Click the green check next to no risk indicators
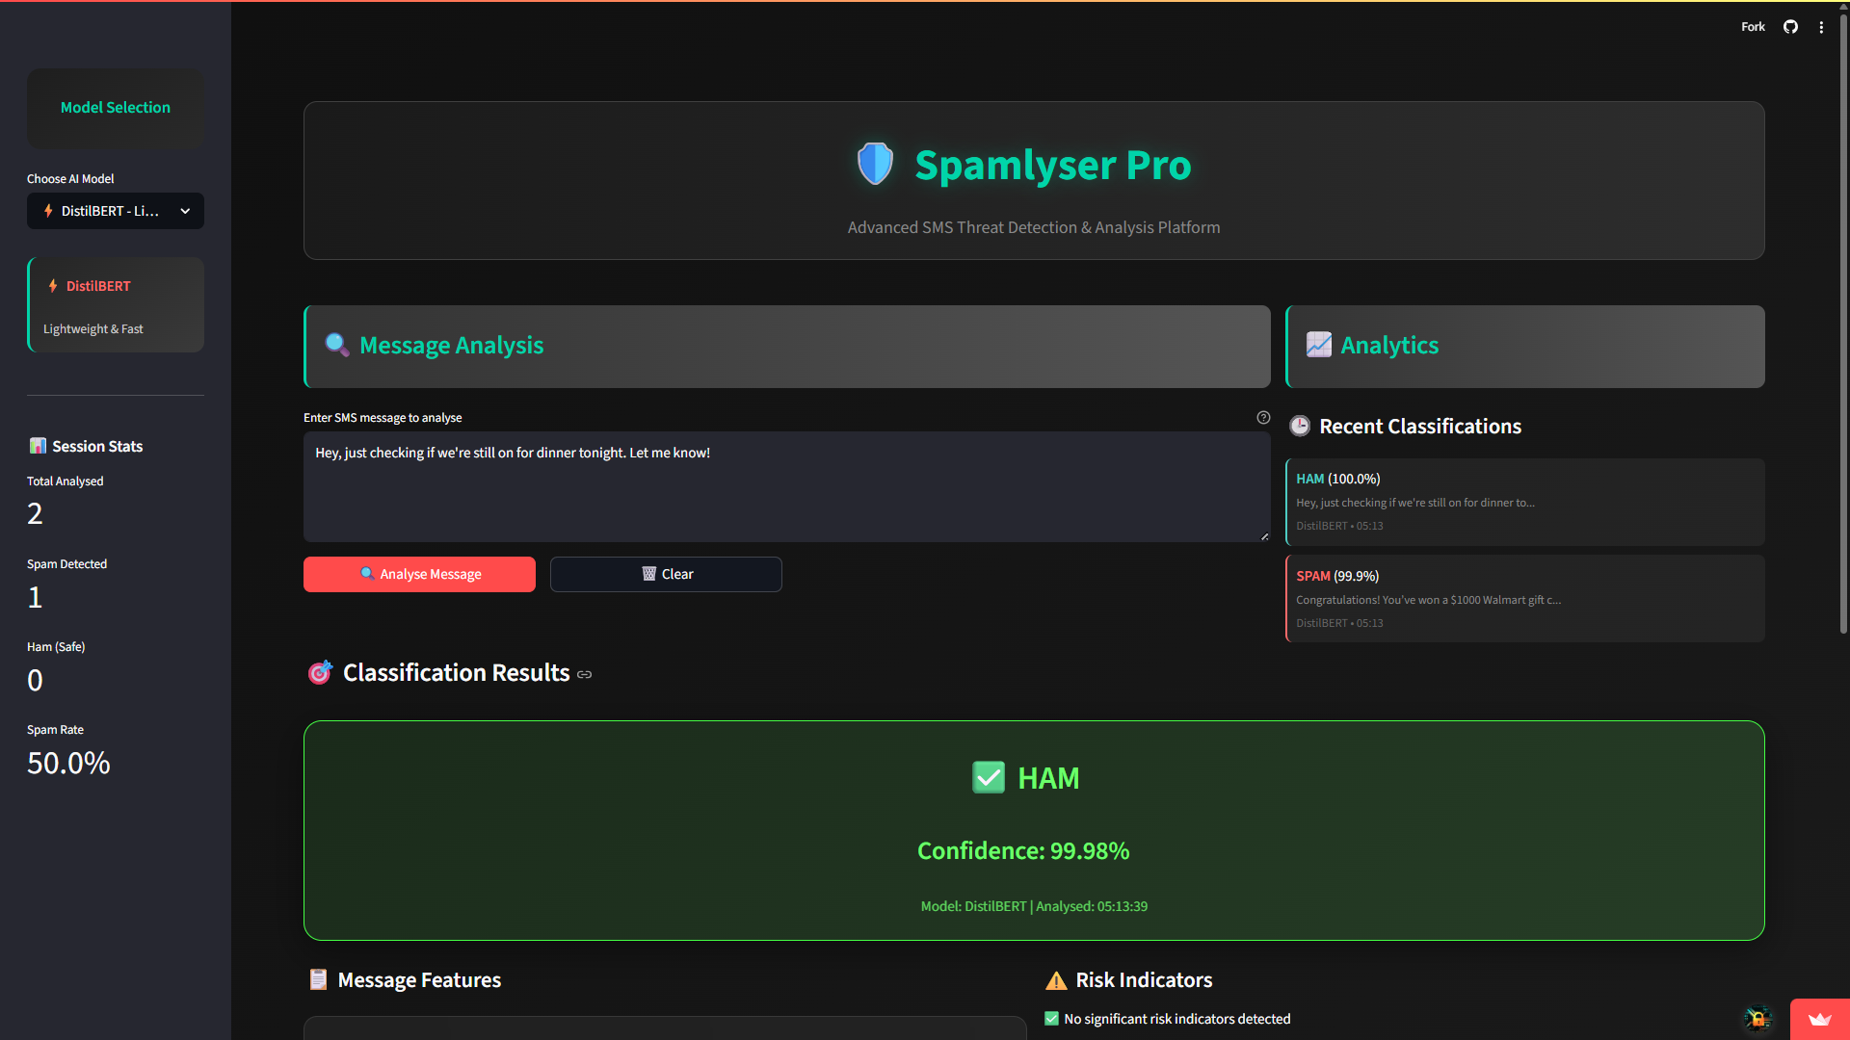Image resolution: width=1850 pixels, height=1040 pixels. pos(1051,1019)
